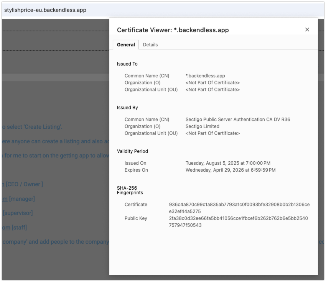326x282 pixels.
Task: Click the Issued To section heading
Action: (127, 64)
